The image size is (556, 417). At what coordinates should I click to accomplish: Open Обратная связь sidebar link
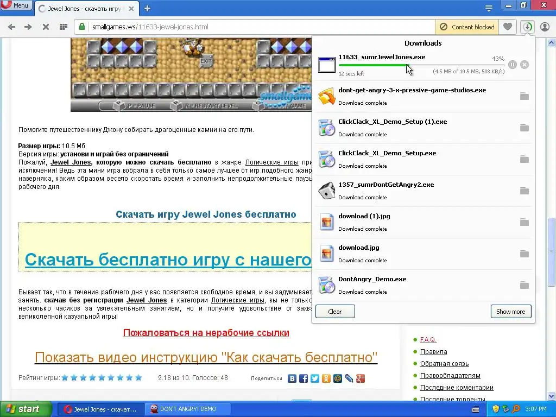[444, 364]
